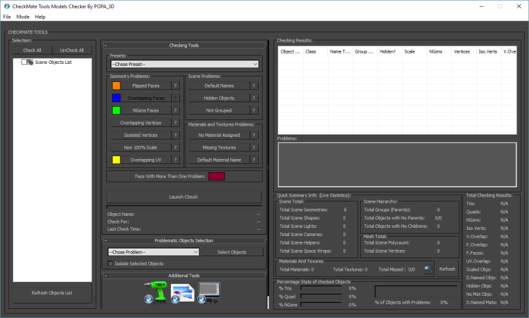Toggle the Missing Textures check
529x318 pixels.
pos(219,148)
